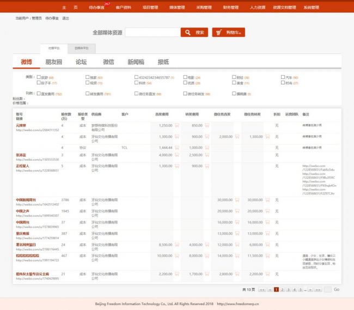Click the media resource search input field
Image resolution: width=354 pixels, height=310 pixels.
[152, 33]
